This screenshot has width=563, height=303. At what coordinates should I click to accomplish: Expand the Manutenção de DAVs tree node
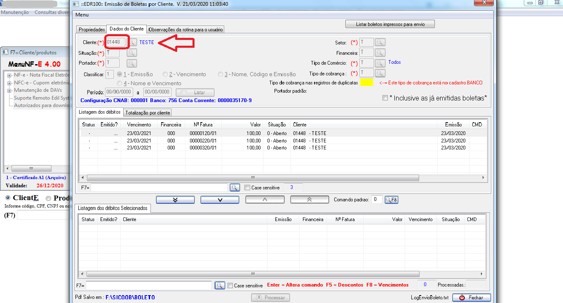coord(9,90)
